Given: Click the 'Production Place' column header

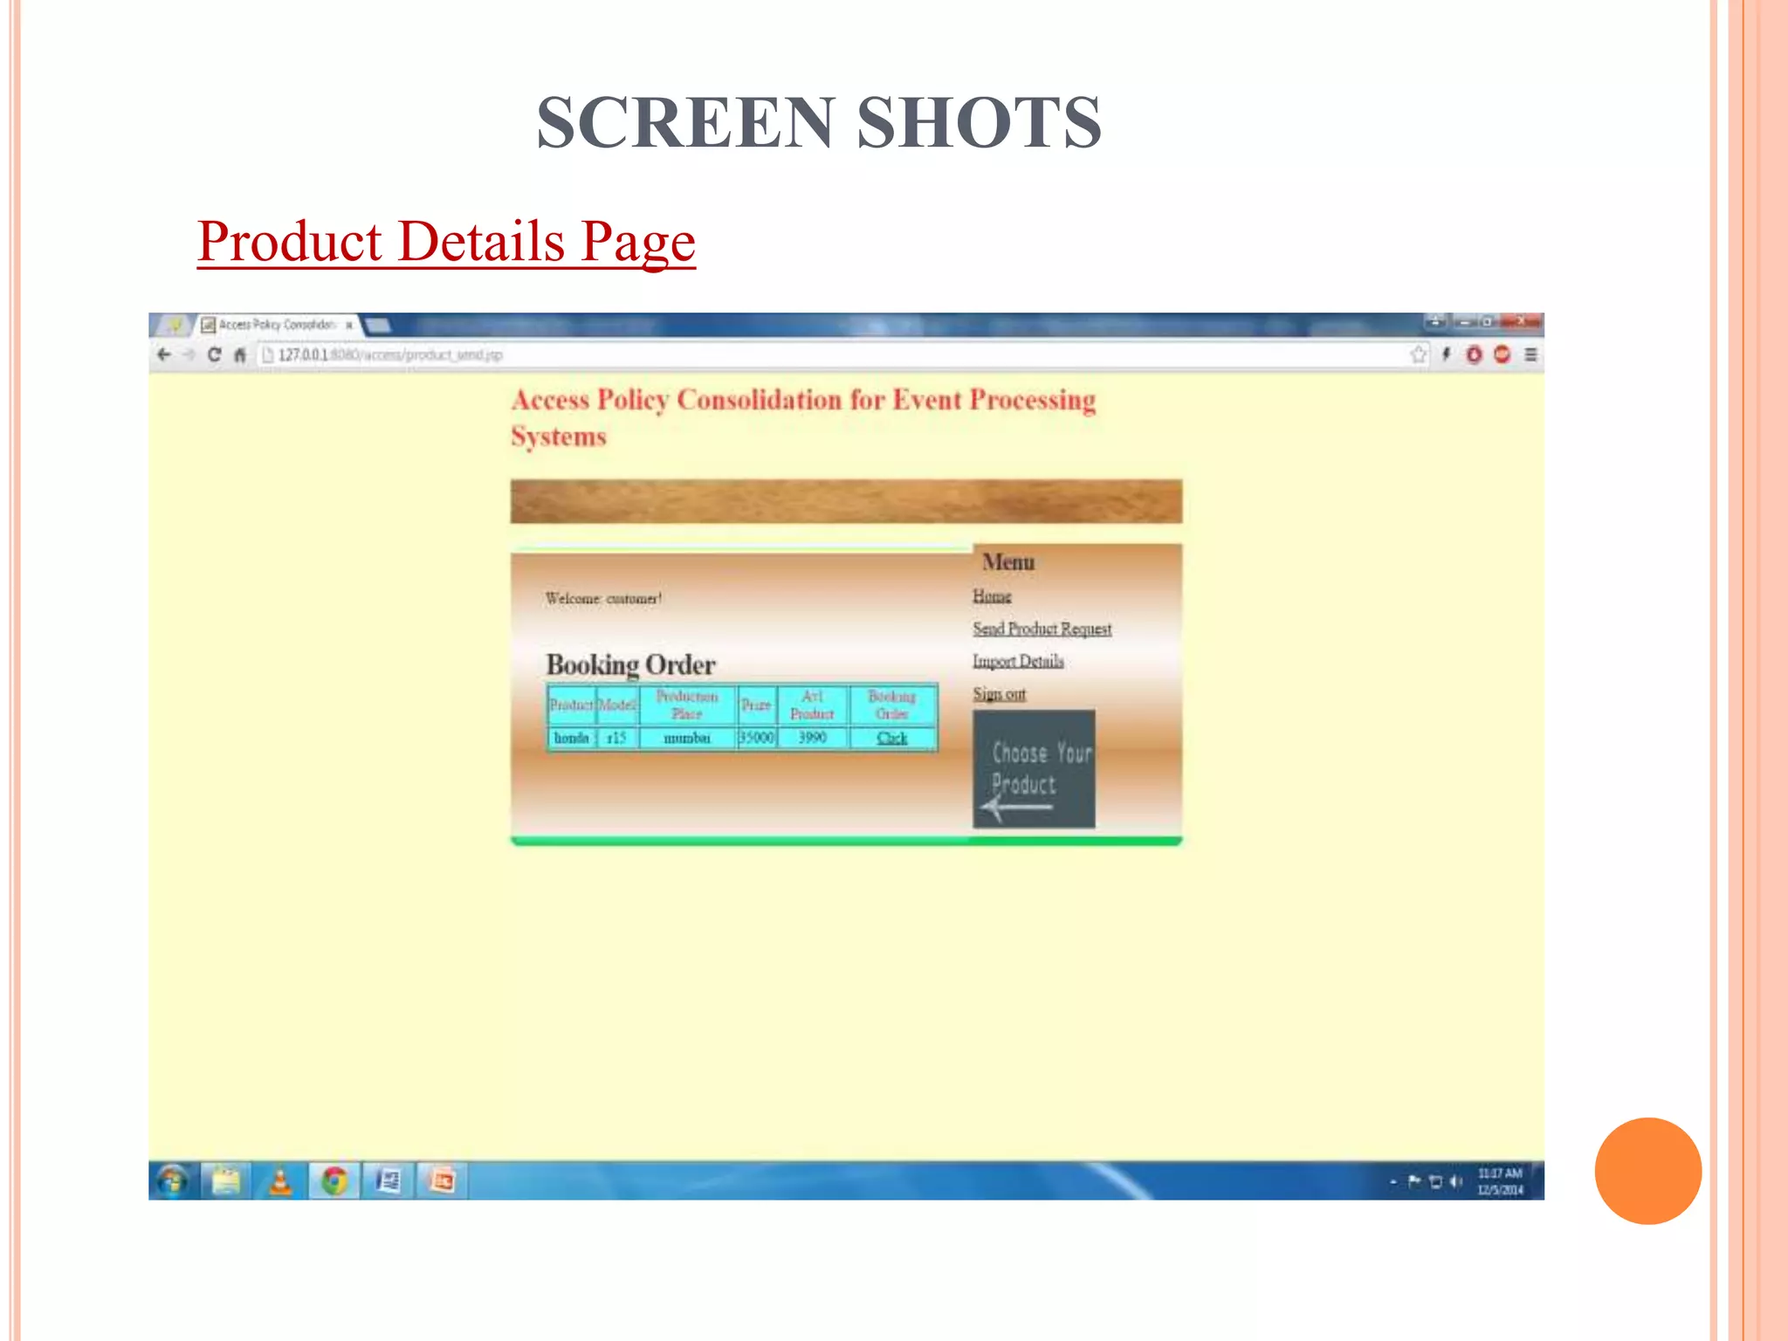Looking at the screenshot, I should (687, 705).
